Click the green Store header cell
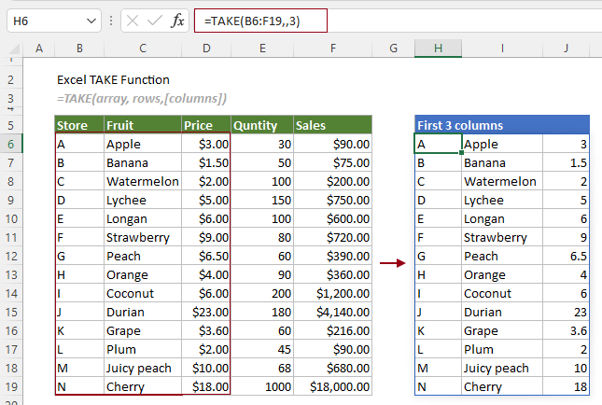This screenshot has width=602, height=405. click(79, 125)
